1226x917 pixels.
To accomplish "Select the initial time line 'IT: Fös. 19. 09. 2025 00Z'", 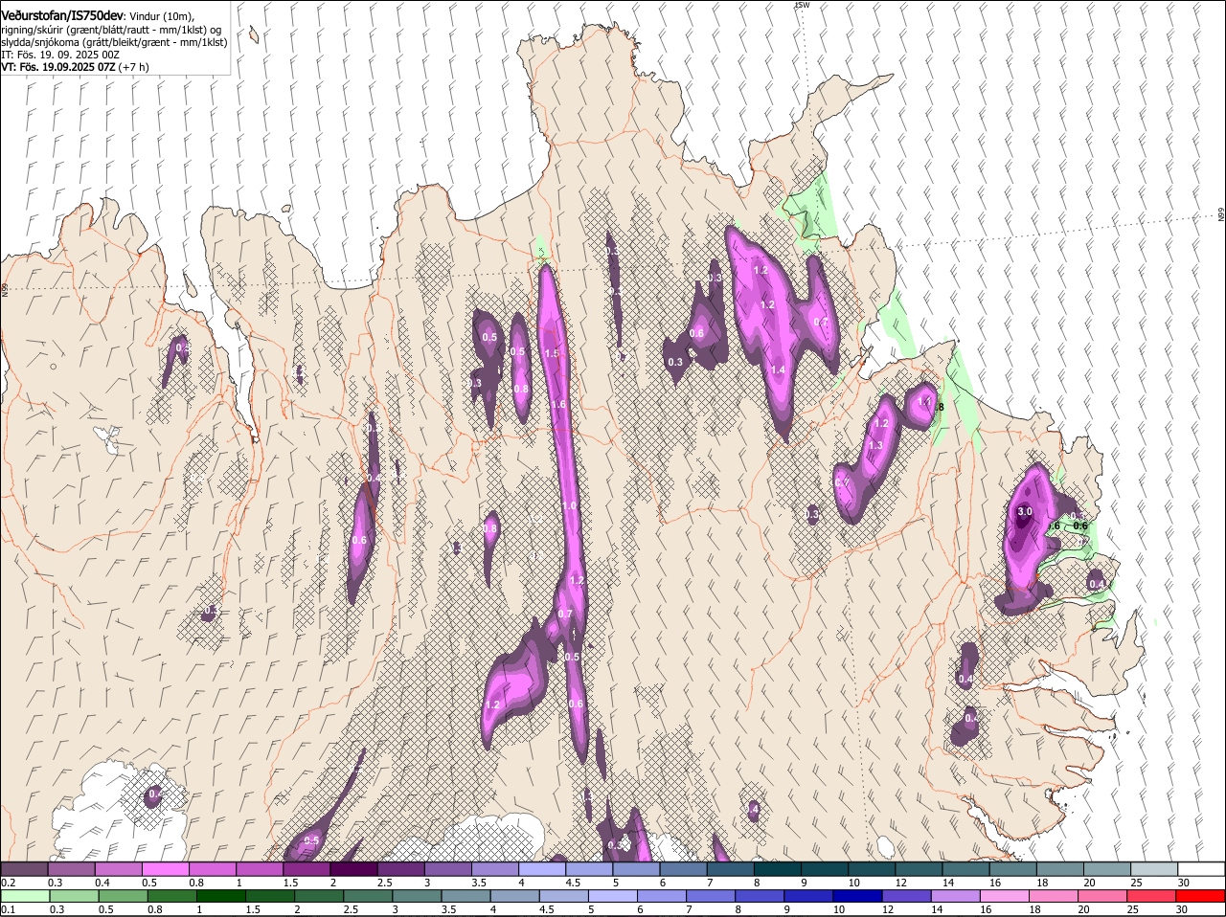I will (60, 55).
